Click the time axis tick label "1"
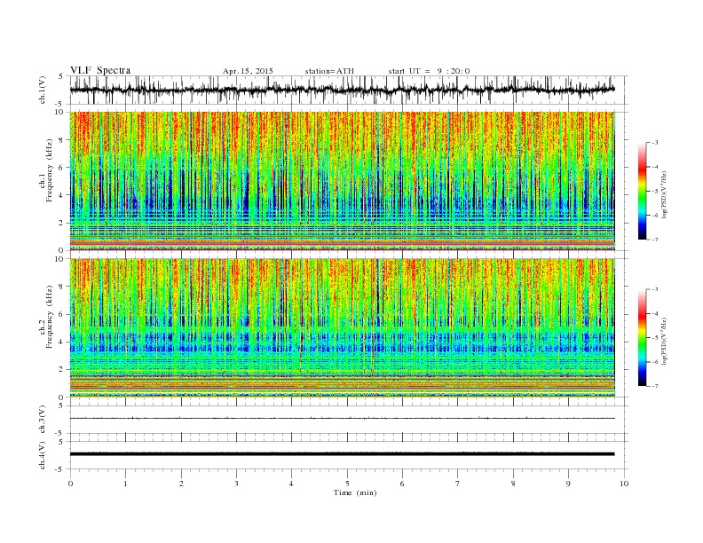This screenshot has height=543, width=703. click(125, 484)
